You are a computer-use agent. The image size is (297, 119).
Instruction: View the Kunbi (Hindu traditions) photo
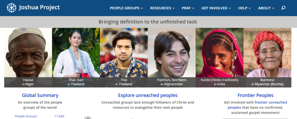(x=220, y=57)
